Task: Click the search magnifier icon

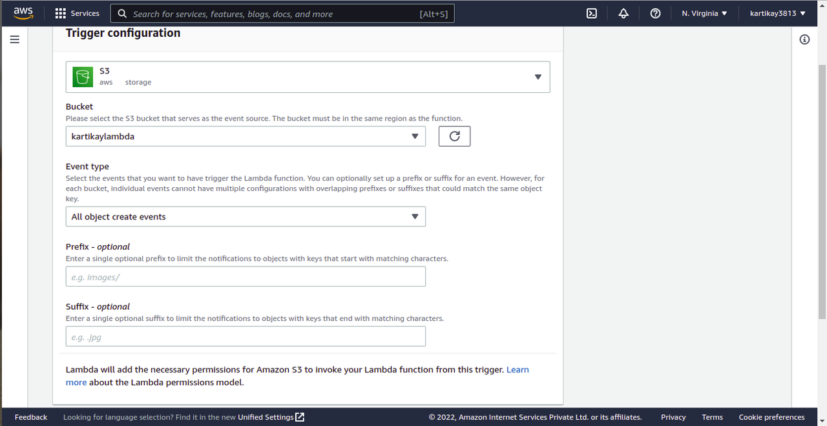Action: tap(122, 14)
